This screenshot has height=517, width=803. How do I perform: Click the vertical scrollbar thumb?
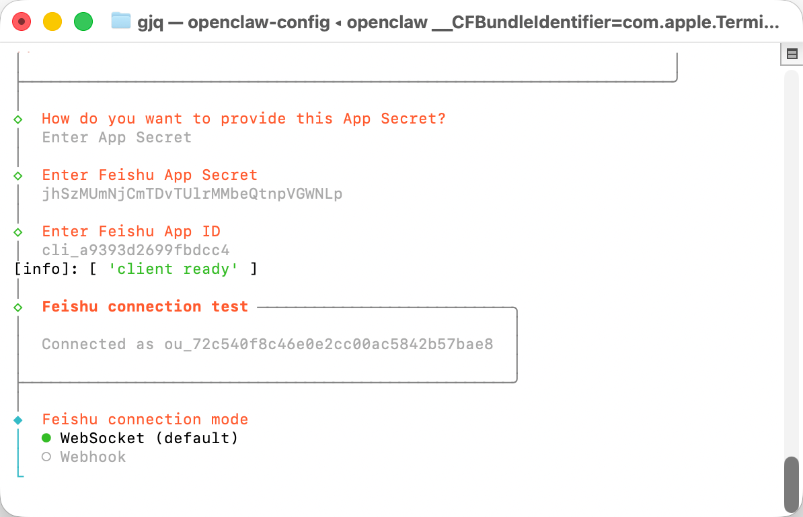pos(792,483)
